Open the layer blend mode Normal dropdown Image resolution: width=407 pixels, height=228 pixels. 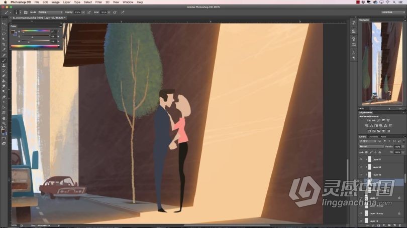tap(371, 146)
